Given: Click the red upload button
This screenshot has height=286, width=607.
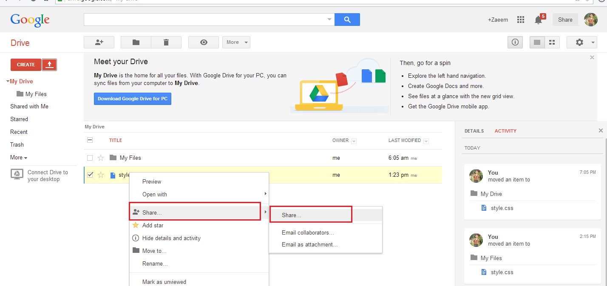Looking at the screenshot, I should tap(49, 65).
